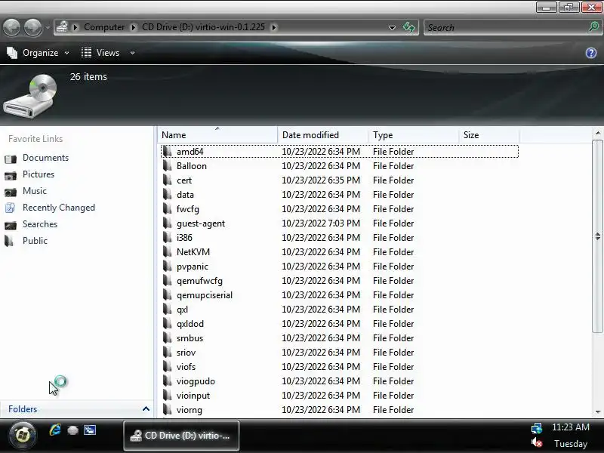Select the qemupciserial folder icon
The width and height of the screenshot is (604, 453).
click(167, 294)
